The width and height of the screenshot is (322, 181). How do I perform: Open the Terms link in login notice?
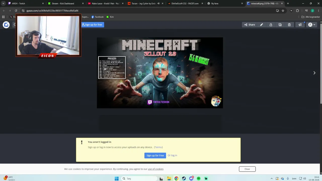pyautogui.click(x=158, y=147)
